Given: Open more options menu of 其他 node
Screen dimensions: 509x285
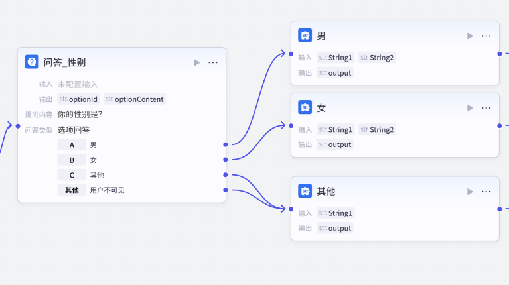Looking at the screenshot, I should pyautogui.click(x=486, y=192).
